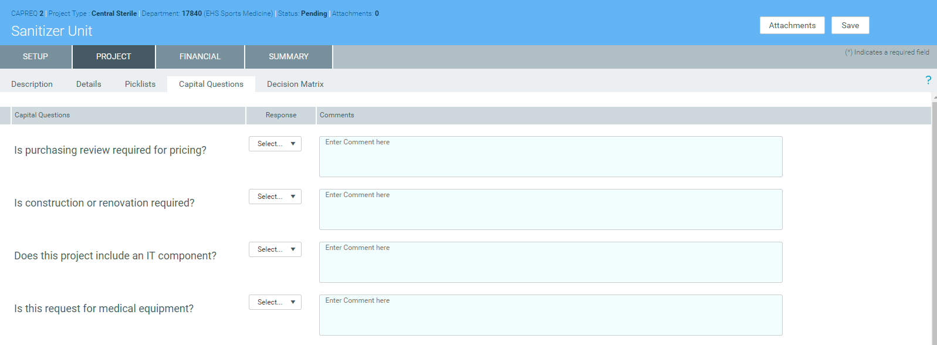Open the Picklists sub-tab
The height and width of the screenshot is (345, 937).
pyautogui.click(x=140, y=84)
